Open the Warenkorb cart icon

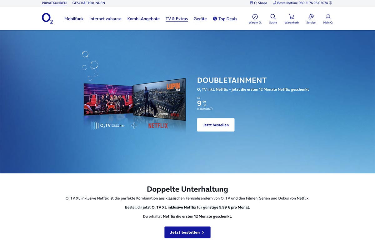[x=292, y=17]
